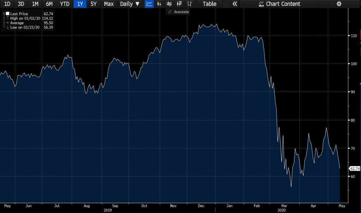This screenshot has height=213, width=361.
Task: Select the line chart type icon
Action: pos(149,4)
